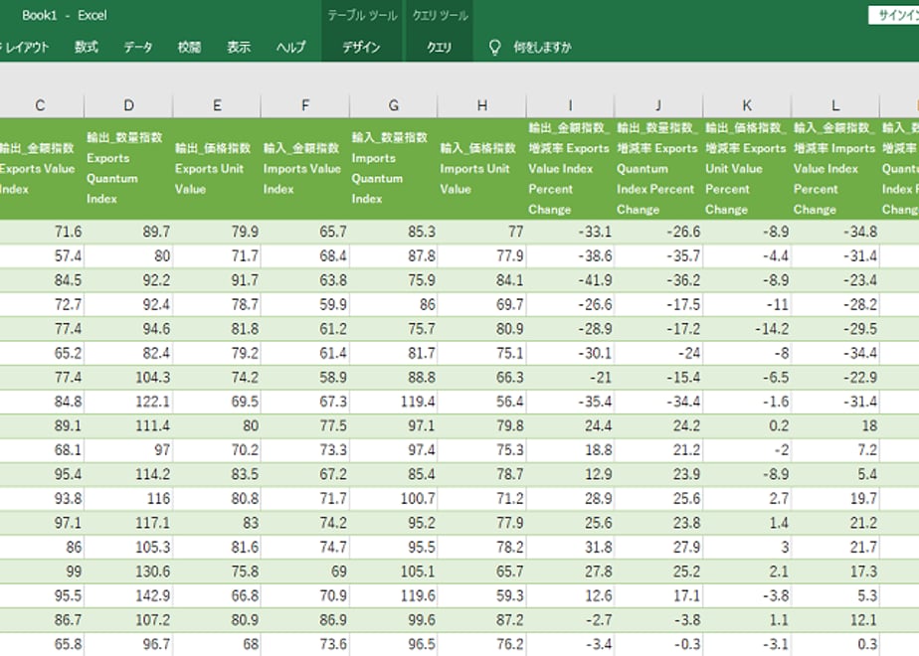Select cell with value 100.7
The image size is (919, 656).
pyautogui.click(x=393, y=499)
